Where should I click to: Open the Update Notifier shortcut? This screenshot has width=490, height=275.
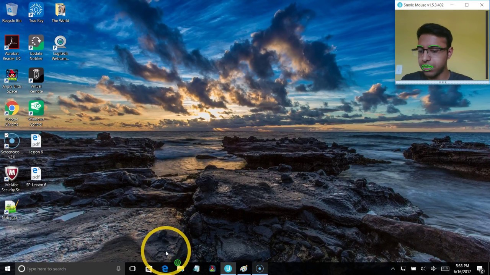tap(36, 48)
